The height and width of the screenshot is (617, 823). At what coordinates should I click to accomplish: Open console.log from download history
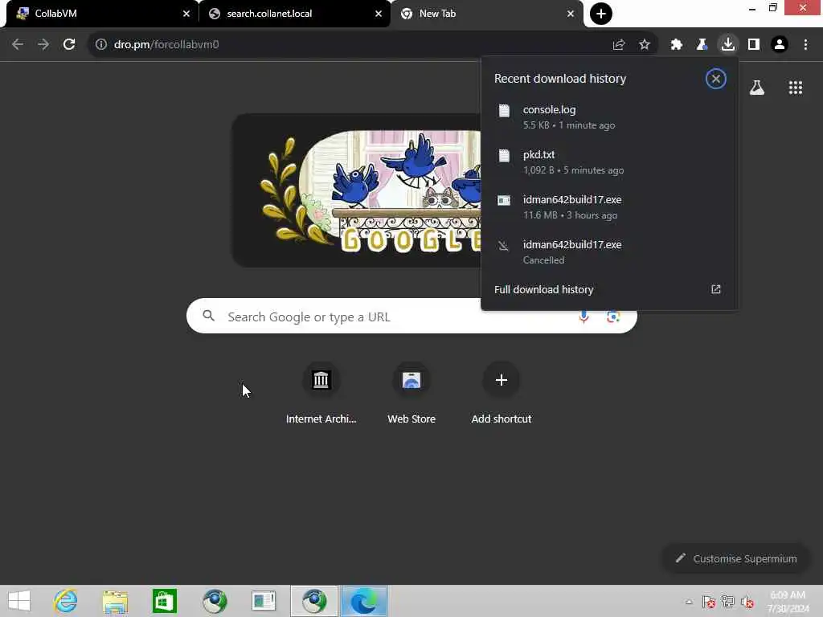point(609,117)
